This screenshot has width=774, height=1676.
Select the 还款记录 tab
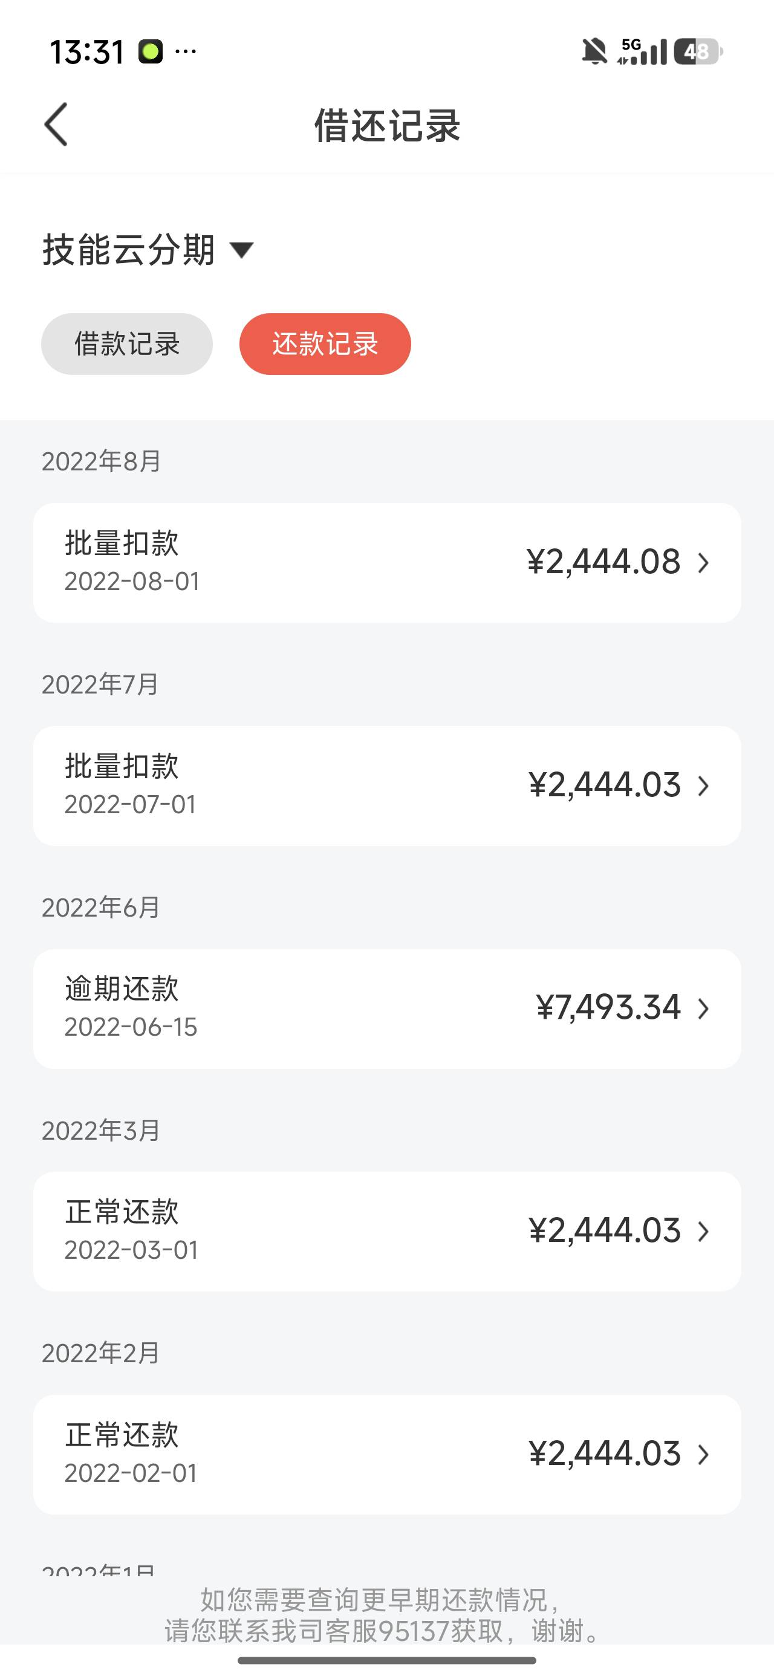point(325,344)
